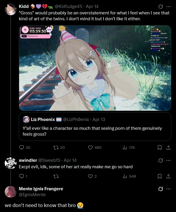Bookmark Kidd's post
Screen dimensions: 176x212
point(160,147)
